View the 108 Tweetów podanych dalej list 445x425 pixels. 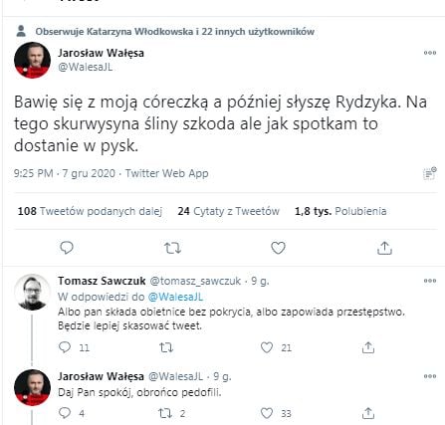click(x=90, y=211)
